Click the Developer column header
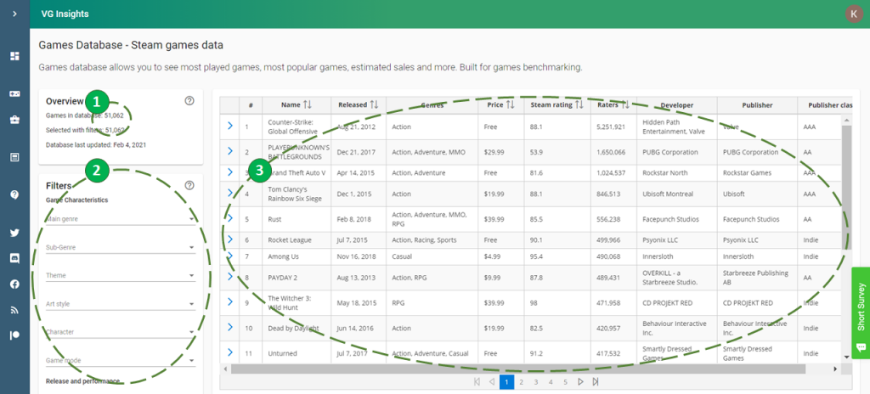The image size is (870, 394). 677,105
